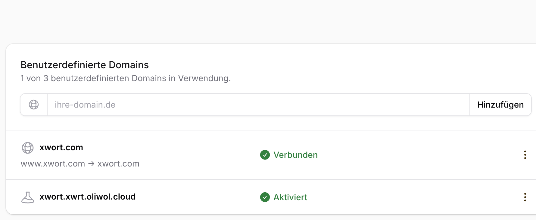This screenshot has width=536, height=220.
Task: Click the globe icon in the domain input field
Action: (x=33, y=105)
